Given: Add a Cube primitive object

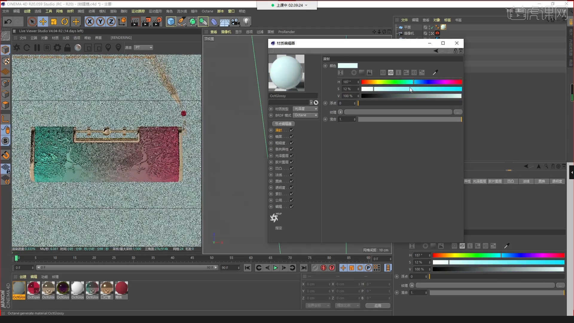Looking at the screenshot, I should [171, 22].
